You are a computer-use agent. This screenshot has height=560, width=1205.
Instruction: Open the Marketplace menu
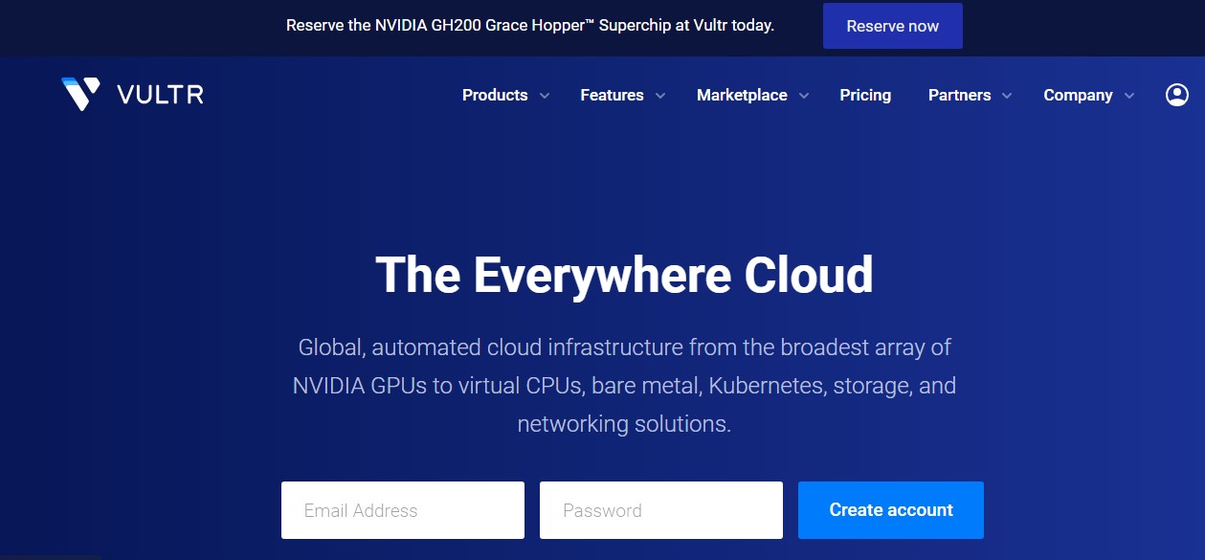(742, 95)
